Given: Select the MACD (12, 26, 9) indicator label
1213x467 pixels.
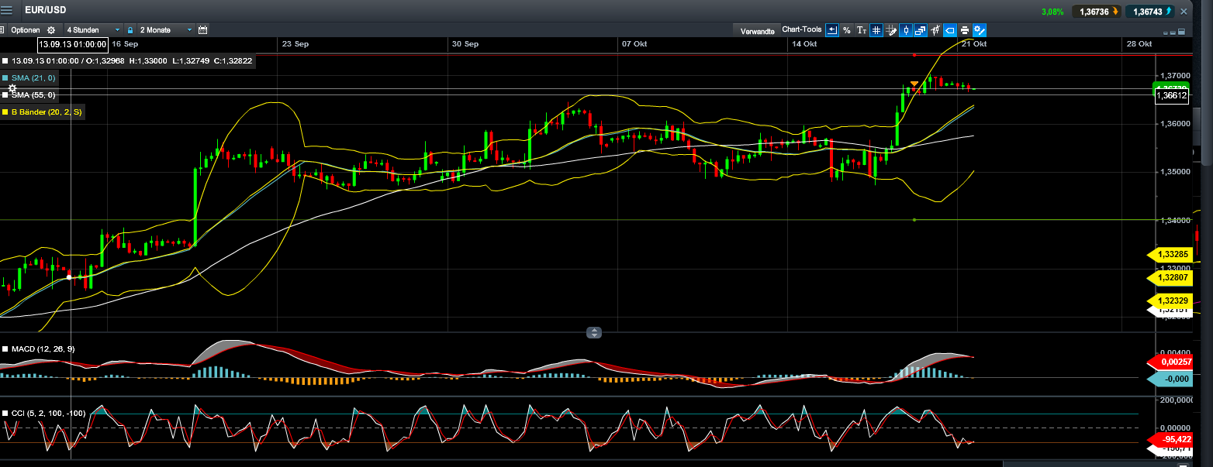Looking at the screenshot, I should click(x=43, y=349).
